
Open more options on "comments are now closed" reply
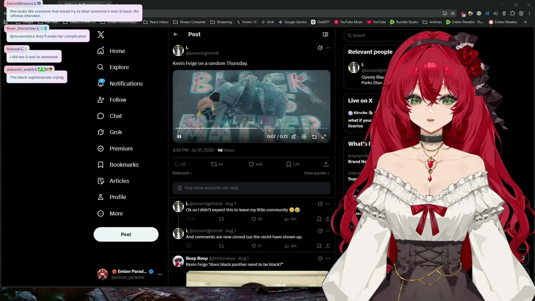click(x=328, y=231)
